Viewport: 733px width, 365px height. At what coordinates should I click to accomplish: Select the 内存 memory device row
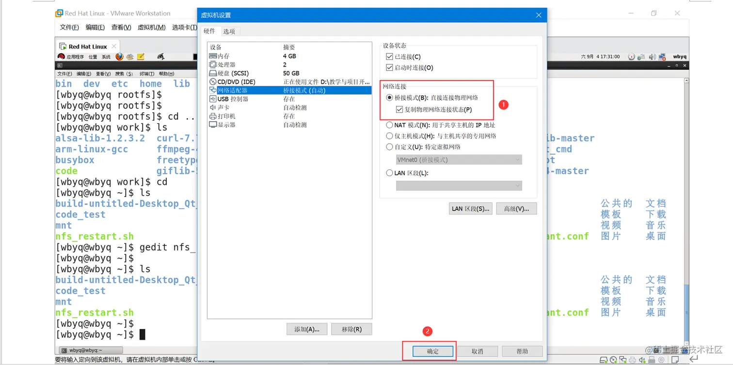289,56
